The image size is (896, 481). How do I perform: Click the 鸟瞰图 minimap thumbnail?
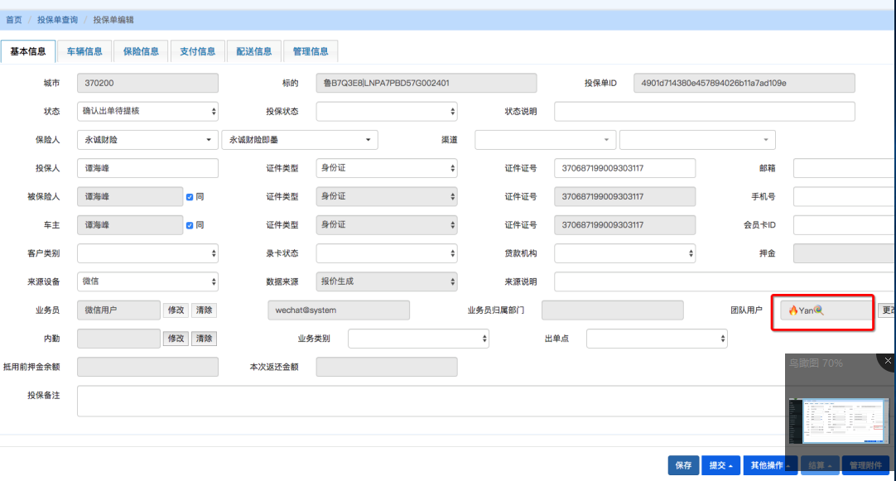coord(840,421)
